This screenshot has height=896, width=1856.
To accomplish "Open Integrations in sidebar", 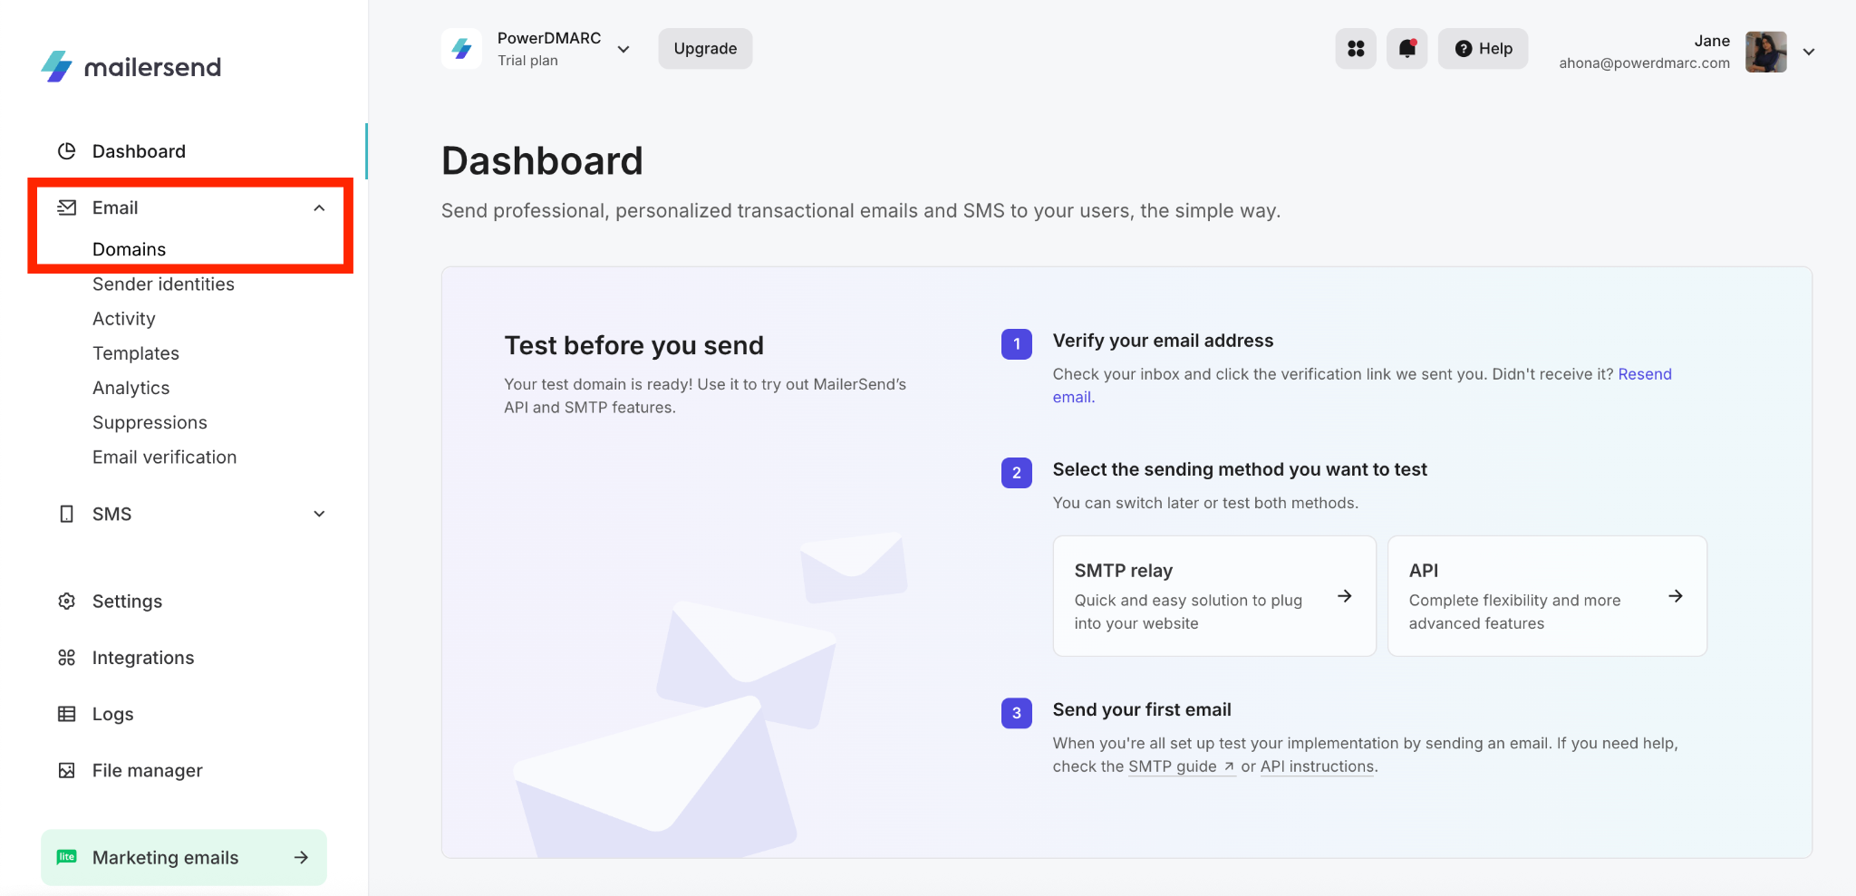I will pyautogui.click(x=143, y=658).
